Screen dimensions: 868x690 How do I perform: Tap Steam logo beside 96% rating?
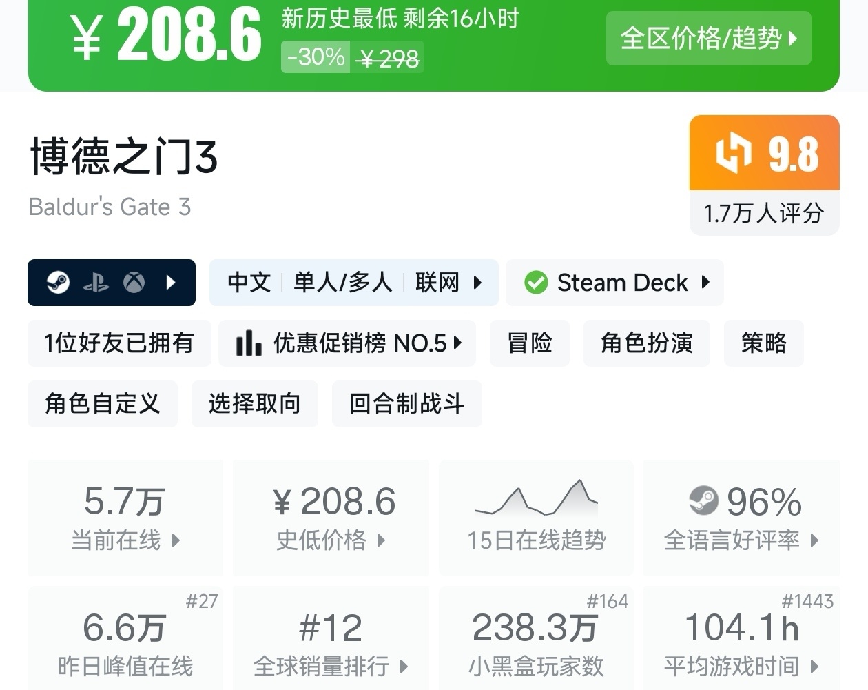(703, 500)
